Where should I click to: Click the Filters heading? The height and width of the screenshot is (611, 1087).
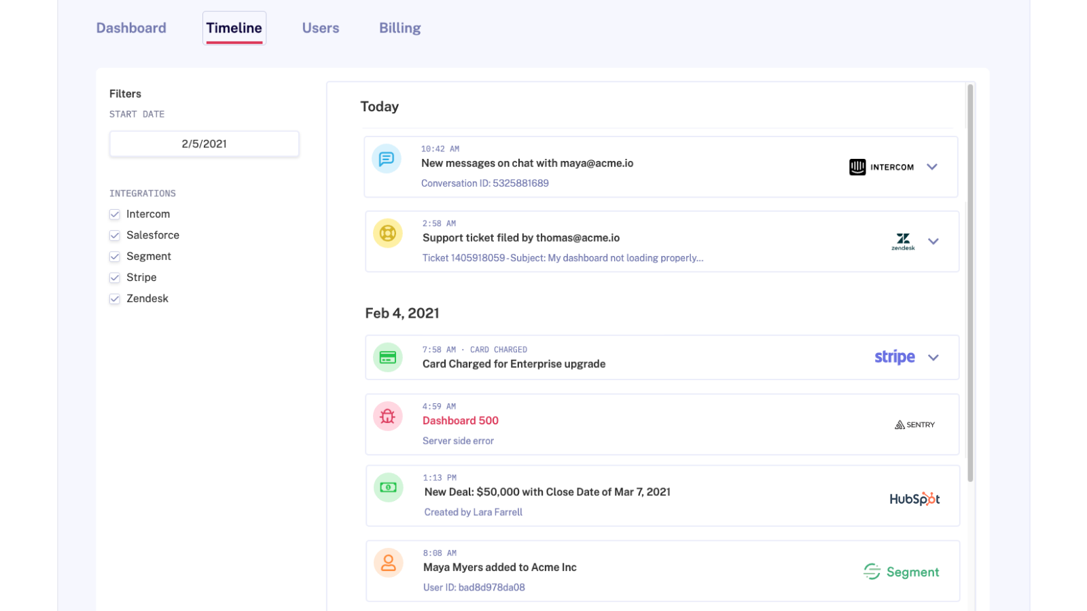126,94
